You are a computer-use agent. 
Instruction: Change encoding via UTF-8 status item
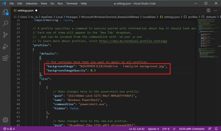166,129
